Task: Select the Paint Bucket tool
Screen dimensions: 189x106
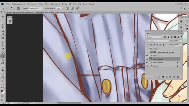Action: point(3,52)
